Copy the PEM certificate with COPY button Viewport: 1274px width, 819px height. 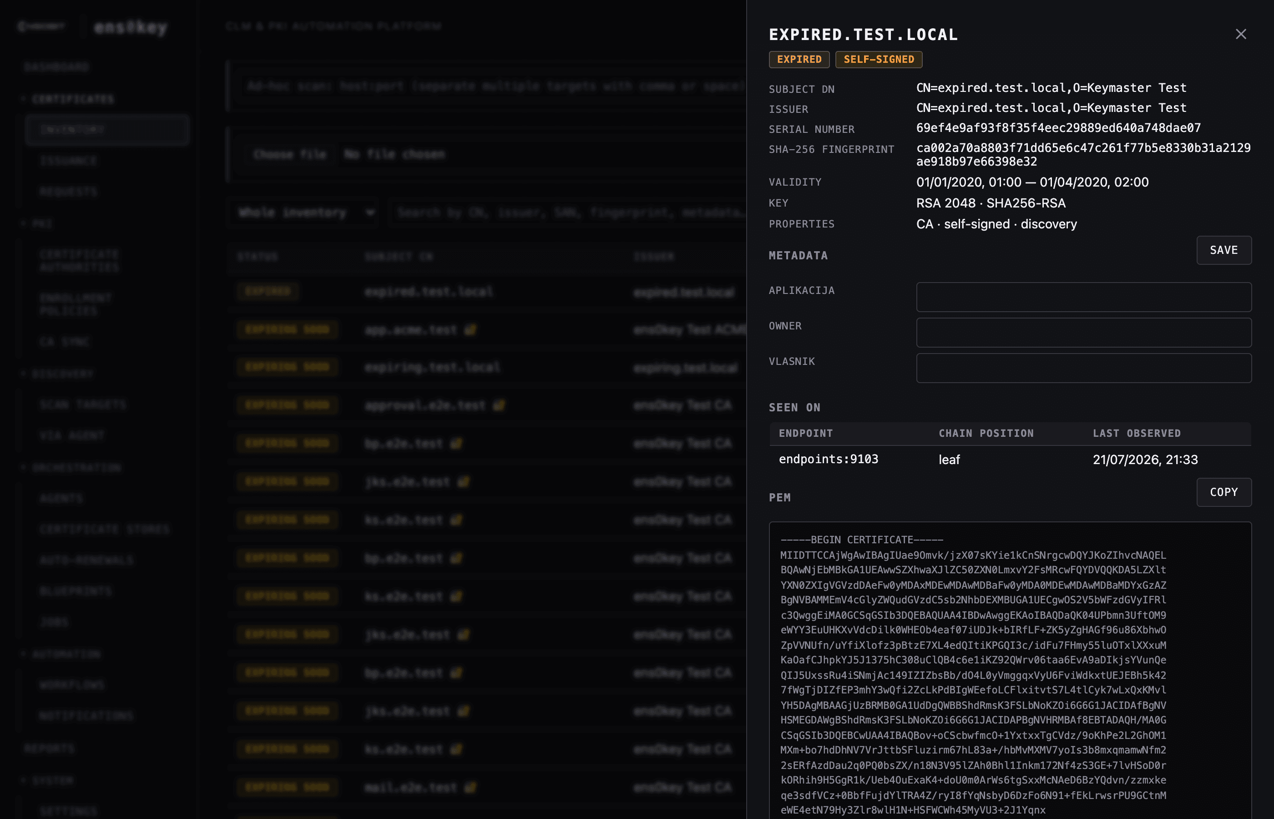coord(1223,492)
